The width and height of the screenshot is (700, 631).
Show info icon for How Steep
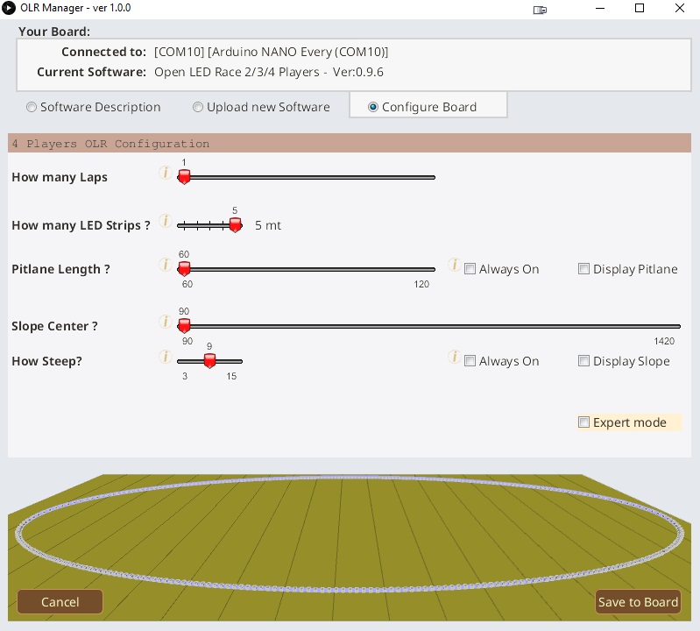(166, 357)
